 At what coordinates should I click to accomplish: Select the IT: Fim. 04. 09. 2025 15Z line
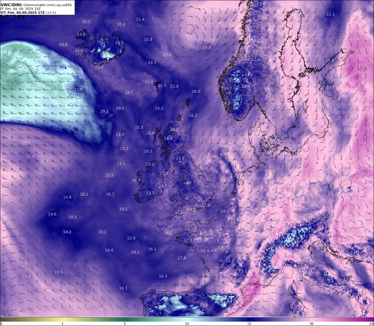click(x=20, y=9)
